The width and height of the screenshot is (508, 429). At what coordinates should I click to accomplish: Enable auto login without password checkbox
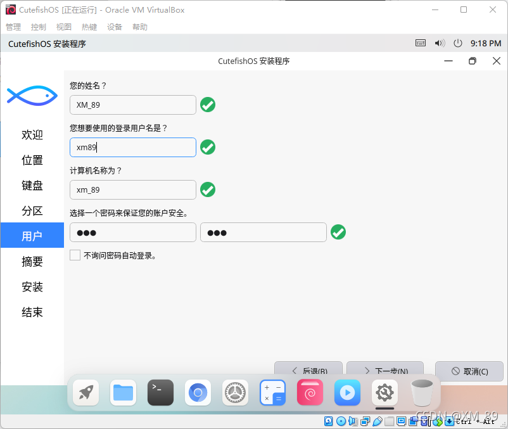[x=75, y=255]
